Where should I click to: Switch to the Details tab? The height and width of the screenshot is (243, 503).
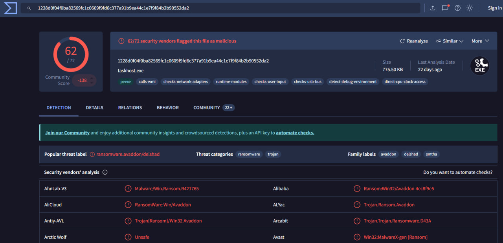tap(94, 108)
